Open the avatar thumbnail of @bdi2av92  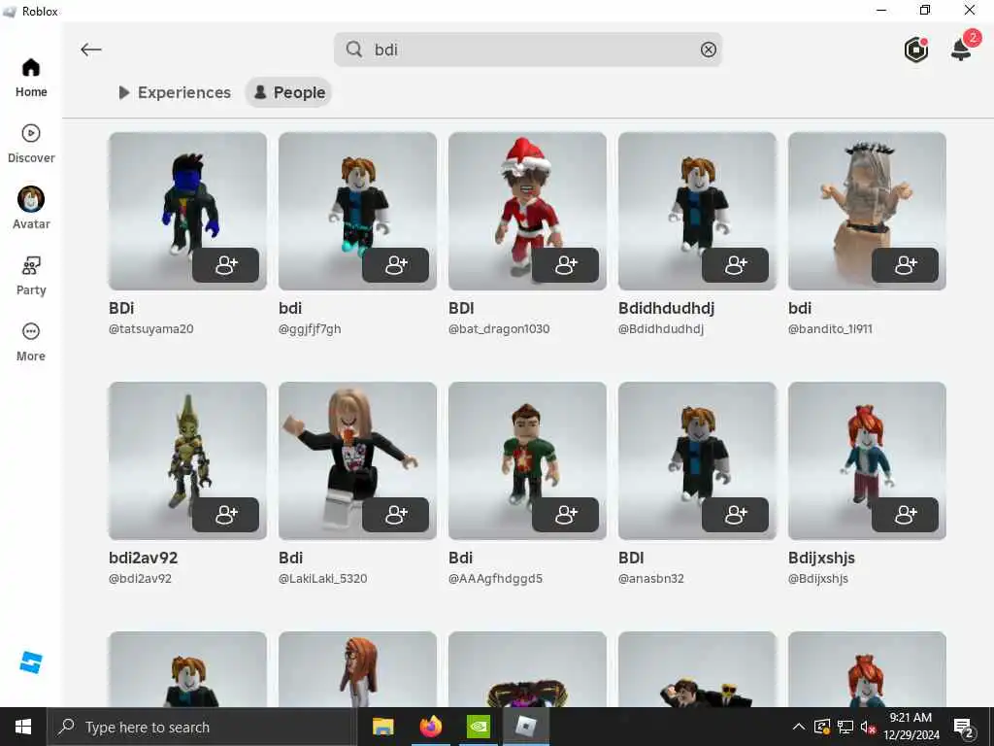(187, 460)
